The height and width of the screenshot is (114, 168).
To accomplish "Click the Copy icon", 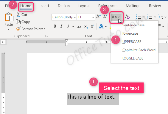I will click(x=18, y=22).
